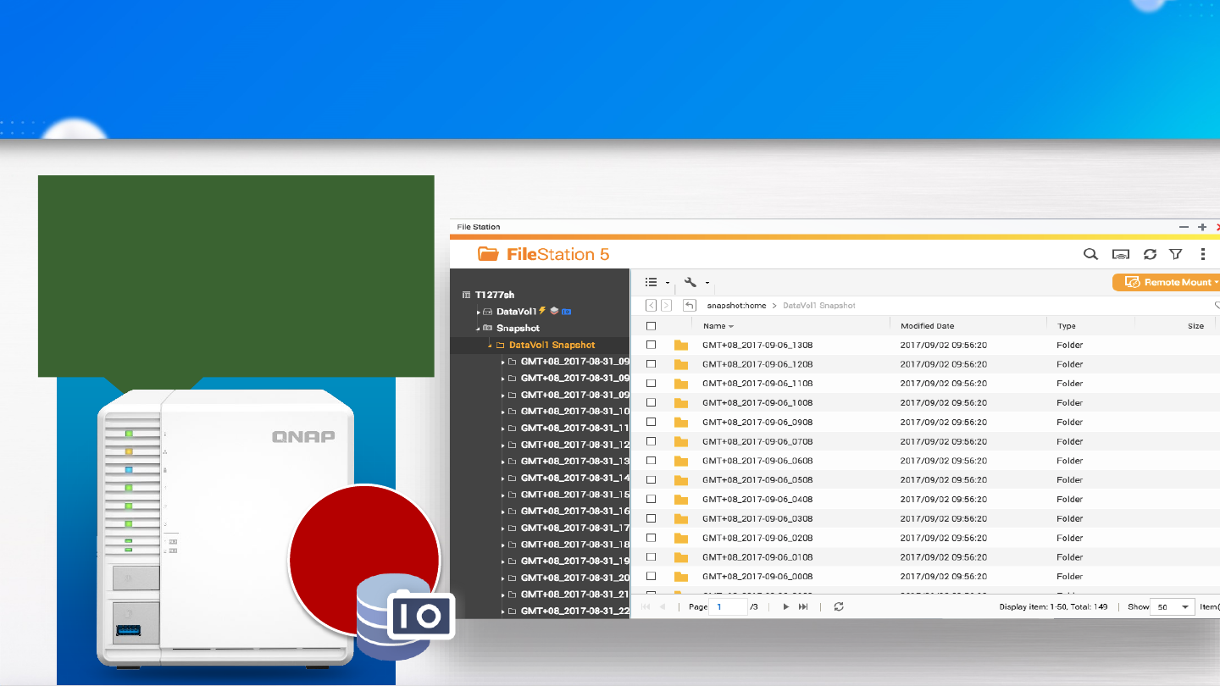Select GMT+08_2017-08-31_17 in the sidebar tree

point(575,528)
